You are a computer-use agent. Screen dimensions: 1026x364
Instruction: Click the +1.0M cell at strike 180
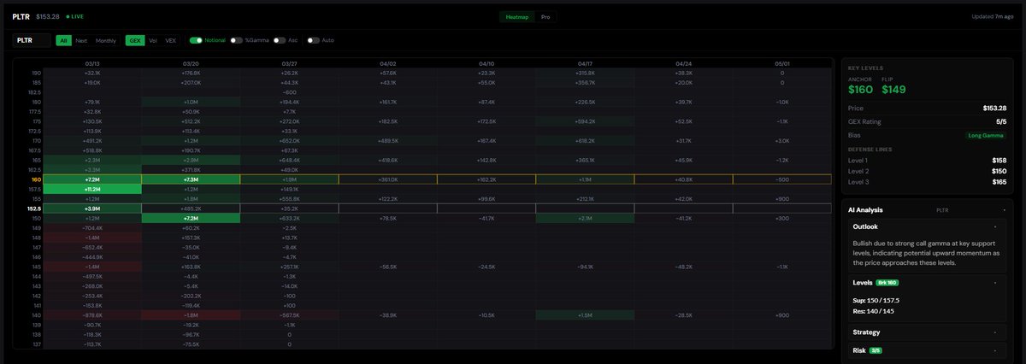point(191,102)
